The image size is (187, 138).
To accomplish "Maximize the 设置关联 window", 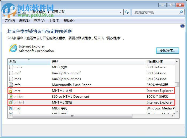I will pos(171,5).
